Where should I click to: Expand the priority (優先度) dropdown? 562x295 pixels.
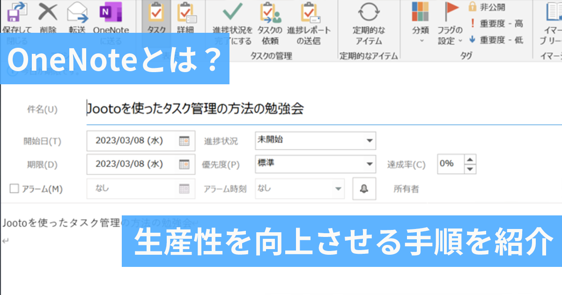tap(370, 164)
